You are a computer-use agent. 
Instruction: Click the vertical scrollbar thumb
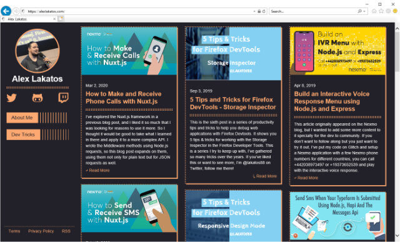(397, 52)
